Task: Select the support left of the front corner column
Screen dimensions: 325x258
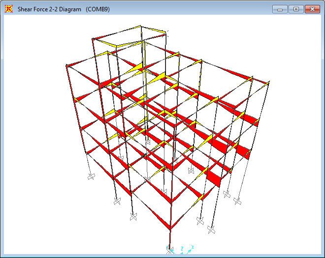Action: click(133, 217)
